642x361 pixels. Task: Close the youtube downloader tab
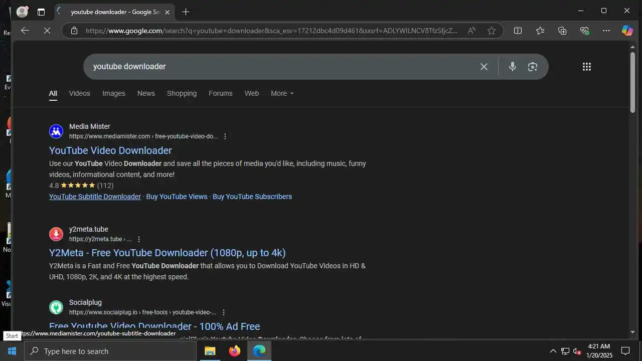167,12
